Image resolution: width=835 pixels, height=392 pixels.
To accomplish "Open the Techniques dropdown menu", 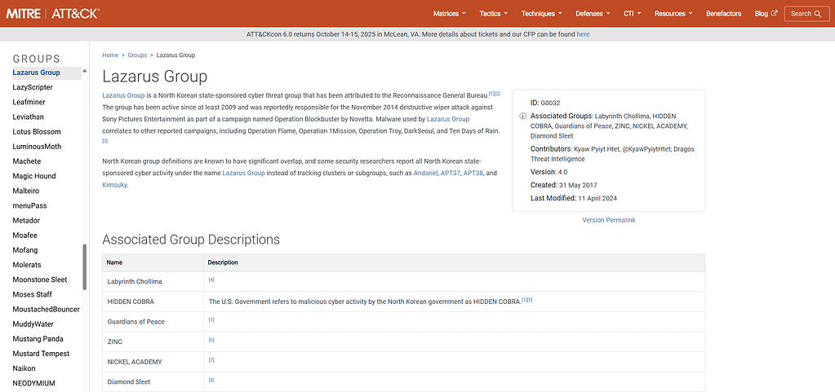I will (541, 14).
